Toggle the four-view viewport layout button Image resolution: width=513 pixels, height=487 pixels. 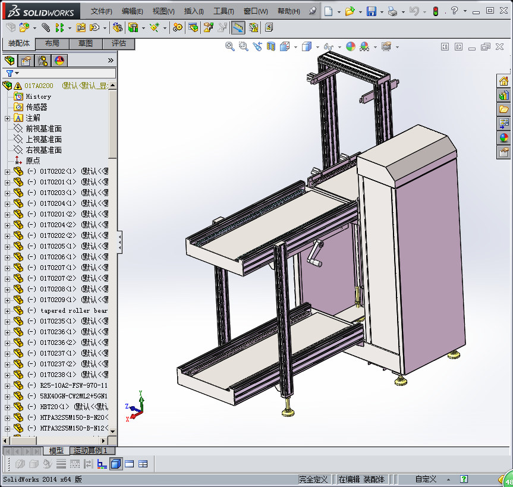(143, 464)
